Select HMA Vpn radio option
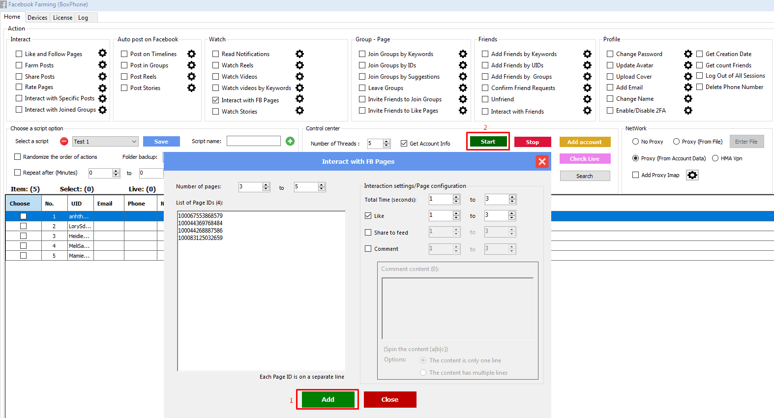Image resolution: width=774 pixels, height=418 pixels. click(715, 158)
